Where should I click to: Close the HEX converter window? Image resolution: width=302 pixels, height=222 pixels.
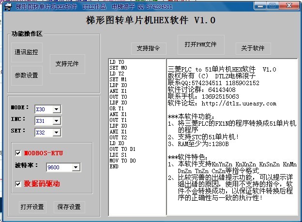(x=289, y=6)
